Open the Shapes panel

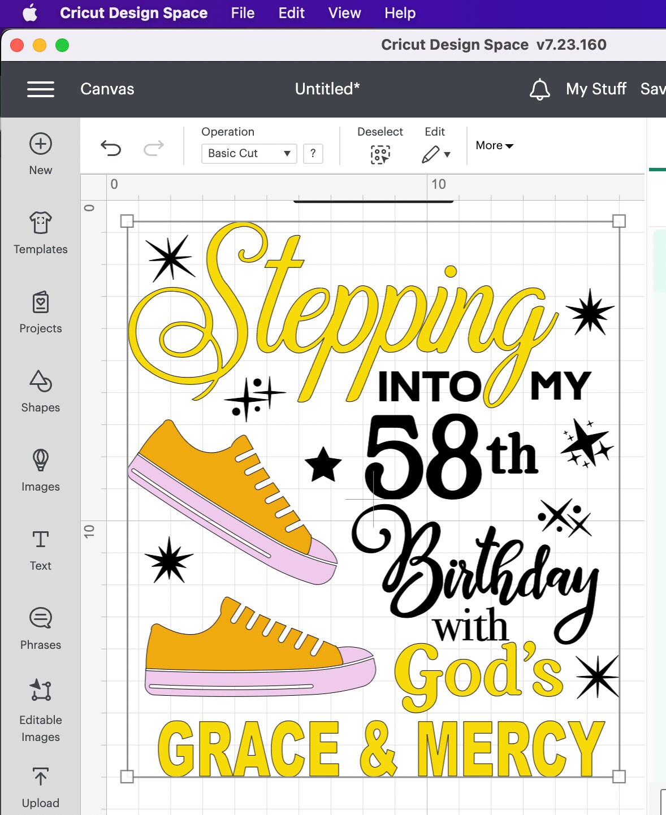point(41,391)
